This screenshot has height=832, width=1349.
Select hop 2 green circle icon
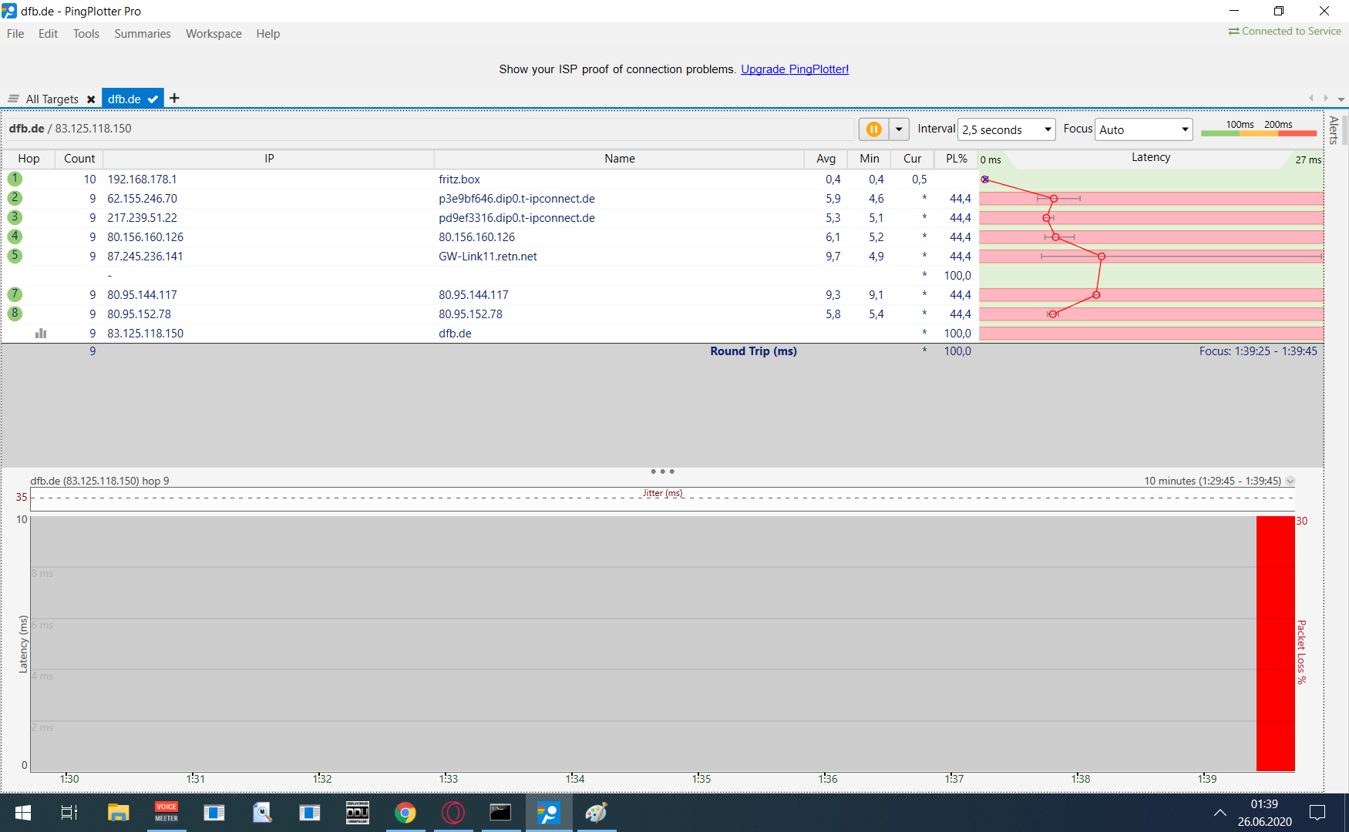coord(15,198)
